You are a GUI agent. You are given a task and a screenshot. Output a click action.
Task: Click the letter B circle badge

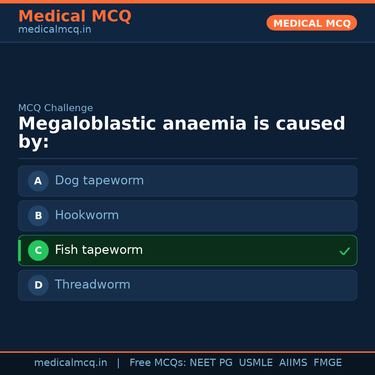38,216
